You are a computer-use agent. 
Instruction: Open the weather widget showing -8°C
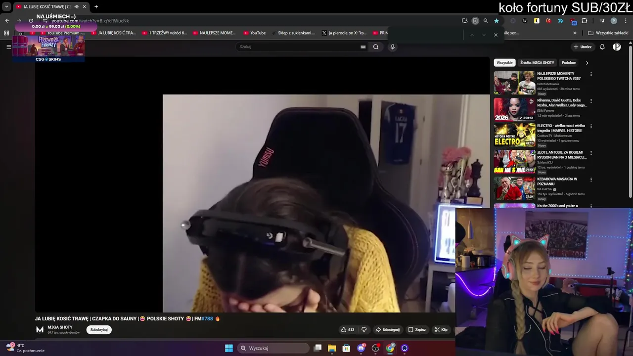click(25, 348)
